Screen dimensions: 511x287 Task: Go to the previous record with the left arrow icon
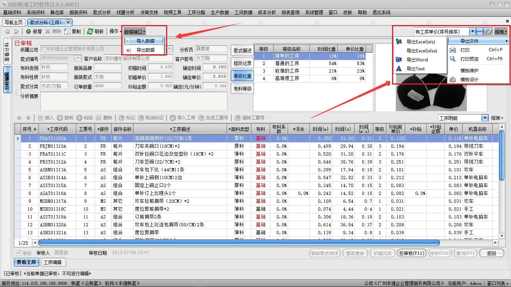[x=7, y=31]
